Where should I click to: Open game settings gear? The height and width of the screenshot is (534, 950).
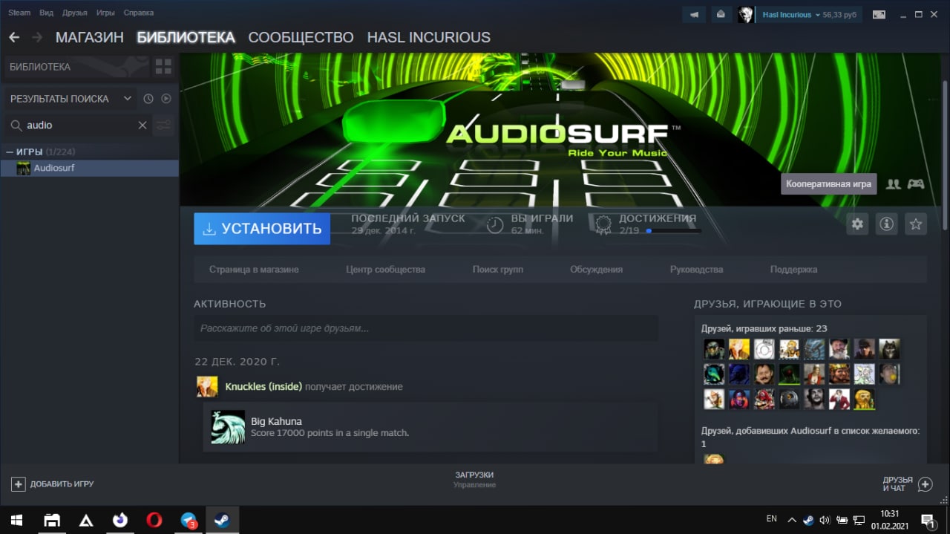[x=858, y=224]
